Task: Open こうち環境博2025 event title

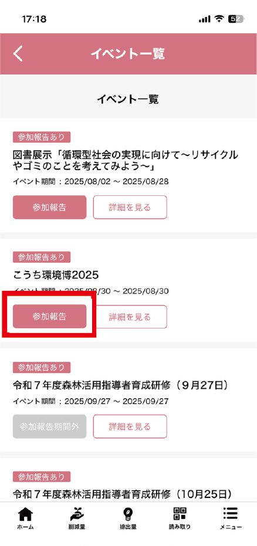Action: (56, 275)
